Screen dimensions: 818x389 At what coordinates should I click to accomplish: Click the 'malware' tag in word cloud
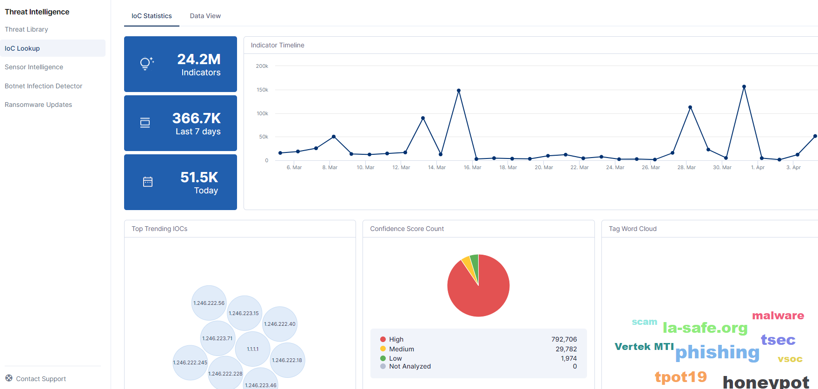click(778, 316)
